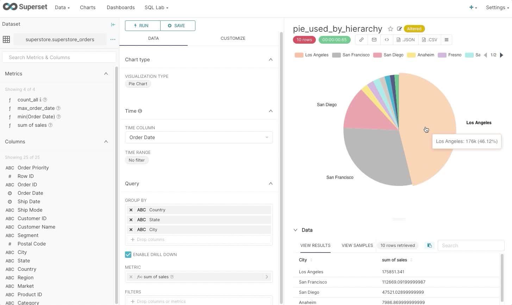The height and width of the screenshot is (305, 512).
Task: Remove City from Group By
Action: click(131, 230)
